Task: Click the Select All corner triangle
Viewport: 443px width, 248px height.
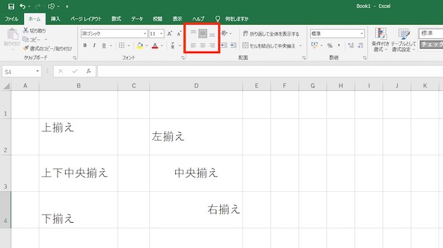Action: pos(6,86)
